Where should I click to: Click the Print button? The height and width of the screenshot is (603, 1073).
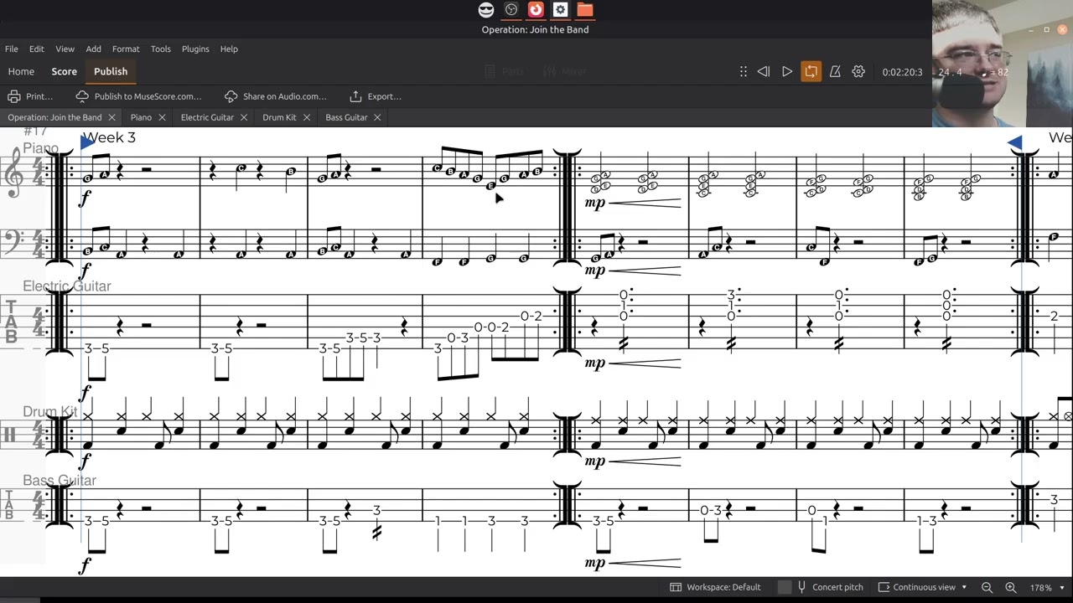coord(29,96)
